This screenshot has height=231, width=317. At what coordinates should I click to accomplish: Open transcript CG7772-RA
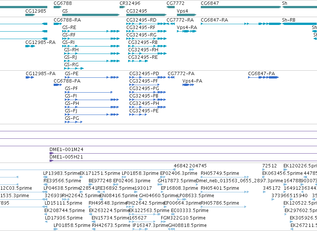tap(171, 24)
